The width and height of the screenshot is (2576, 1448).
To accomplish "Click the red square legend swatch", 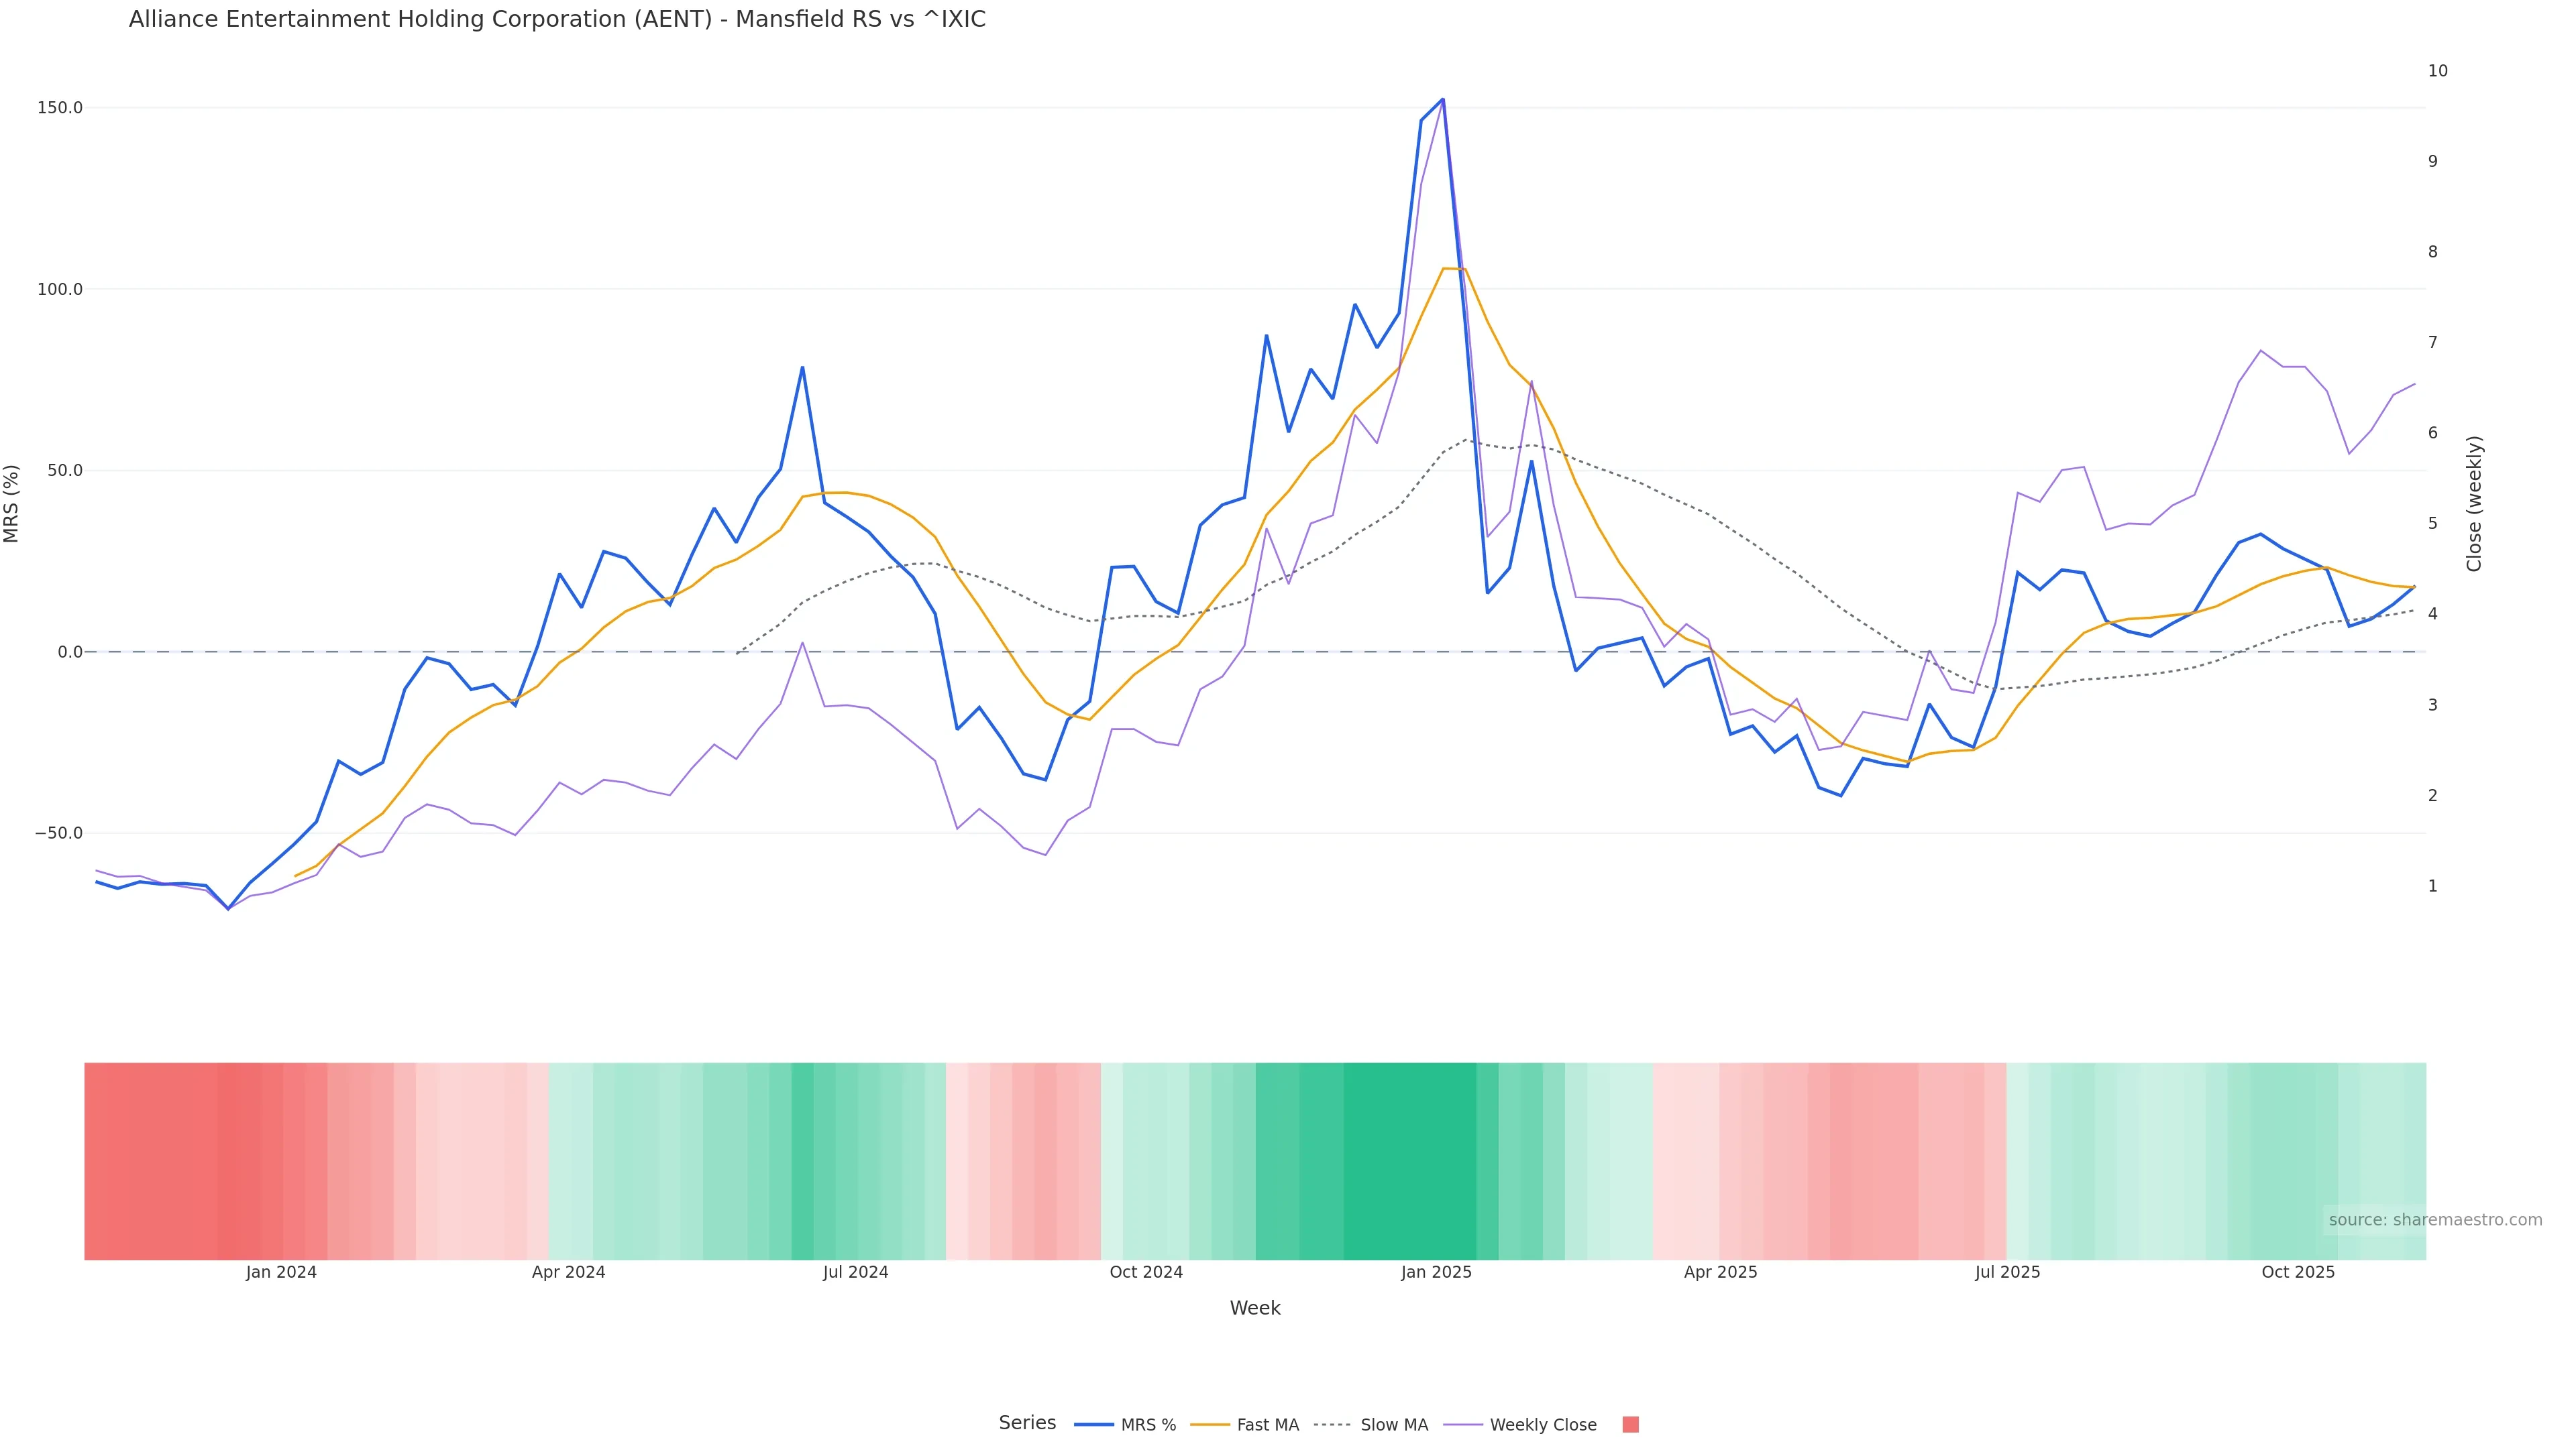I will (x=1630, y=1425).
